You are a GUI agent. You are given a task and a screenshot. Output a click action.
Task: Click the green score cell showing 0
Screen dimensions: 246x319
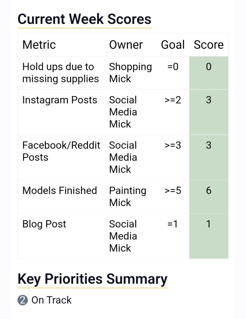tap(209, 73)
